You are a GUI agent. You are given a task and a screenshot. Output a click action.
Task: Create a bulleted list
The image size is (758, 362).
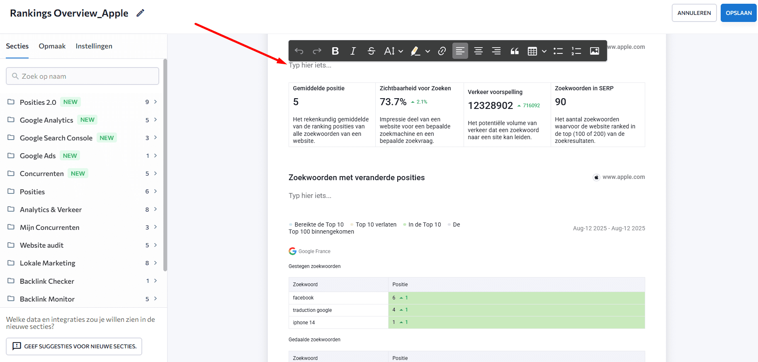[558, 51]
